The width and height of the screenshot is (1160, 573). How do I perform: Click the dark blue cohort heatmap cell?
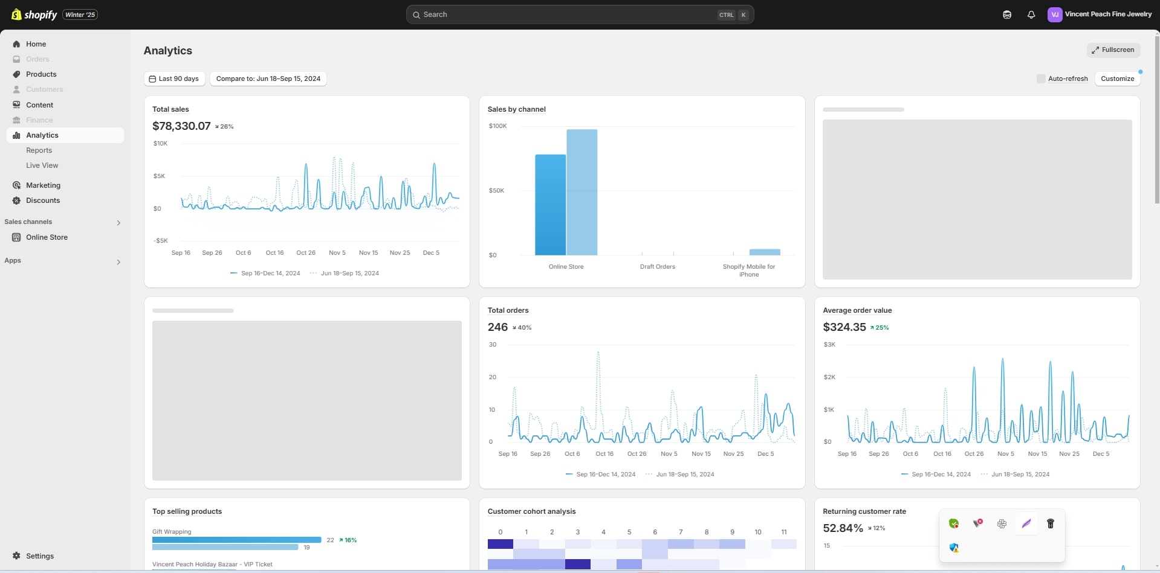[500, 544]
